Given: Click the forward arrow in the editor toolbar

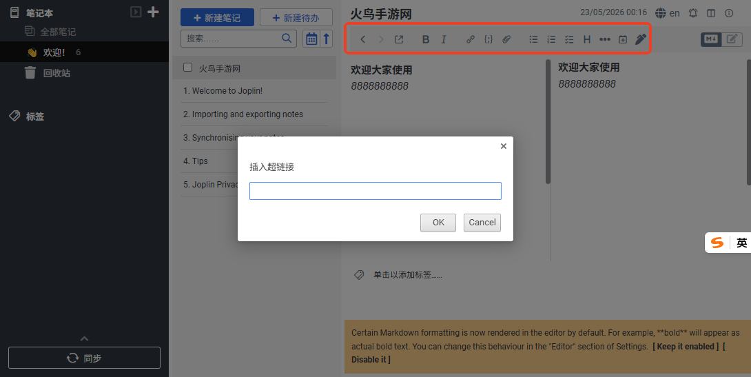Looking at the screenshot, I should point(381,39).
